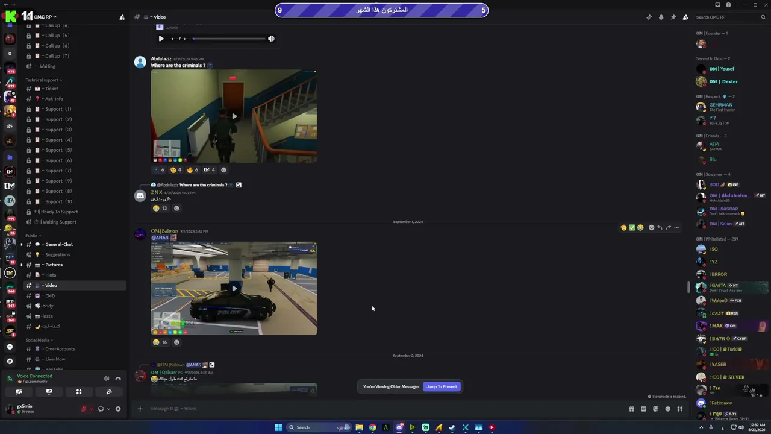Open Discover servers compass
Viewport: 771px width, 434px height.
10,361
